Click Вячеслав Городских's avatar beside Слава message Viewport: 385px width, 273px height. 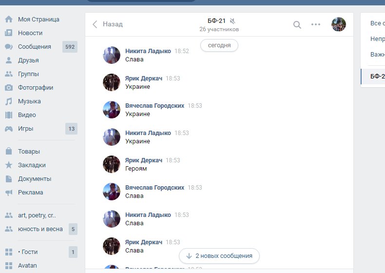tap(112, 192)
